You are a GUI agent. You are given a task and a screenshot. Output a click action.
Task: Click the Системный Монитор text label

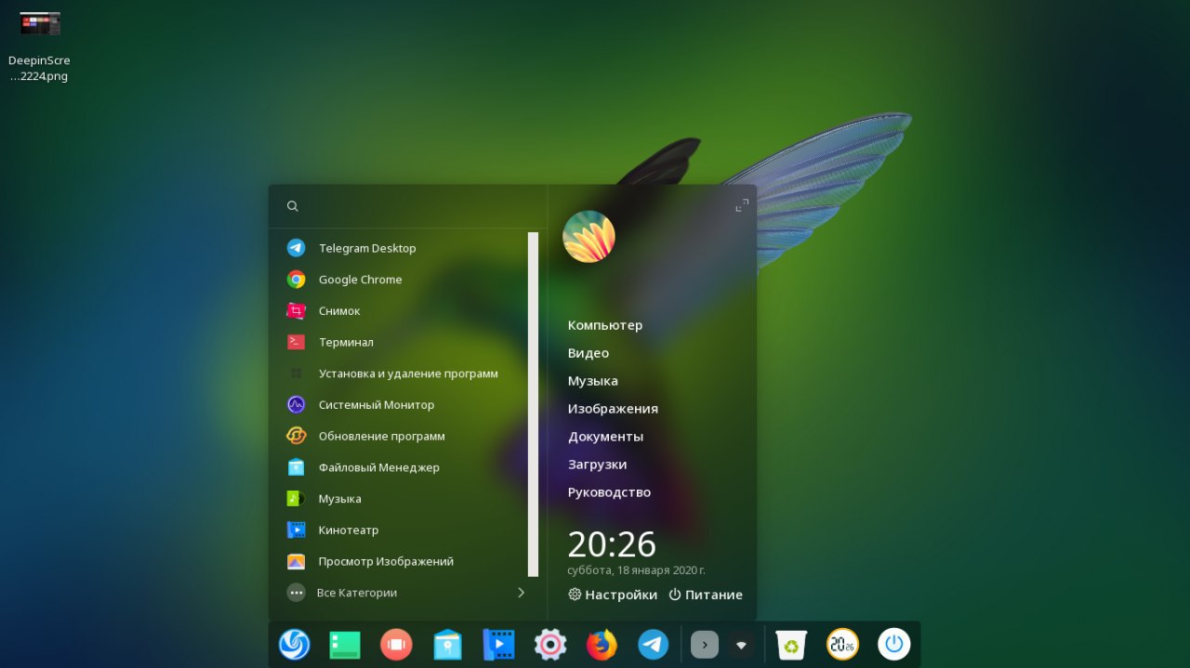377,405
